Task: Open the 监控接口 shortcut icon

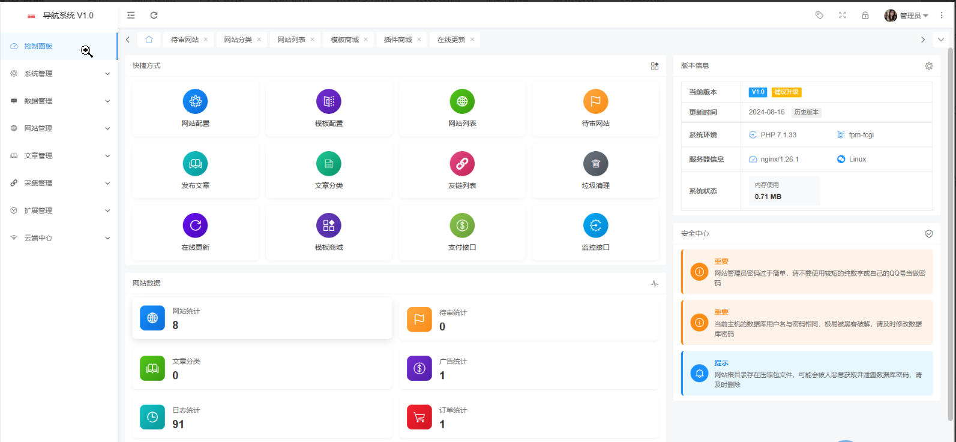Action: click(x=595, y=225)
